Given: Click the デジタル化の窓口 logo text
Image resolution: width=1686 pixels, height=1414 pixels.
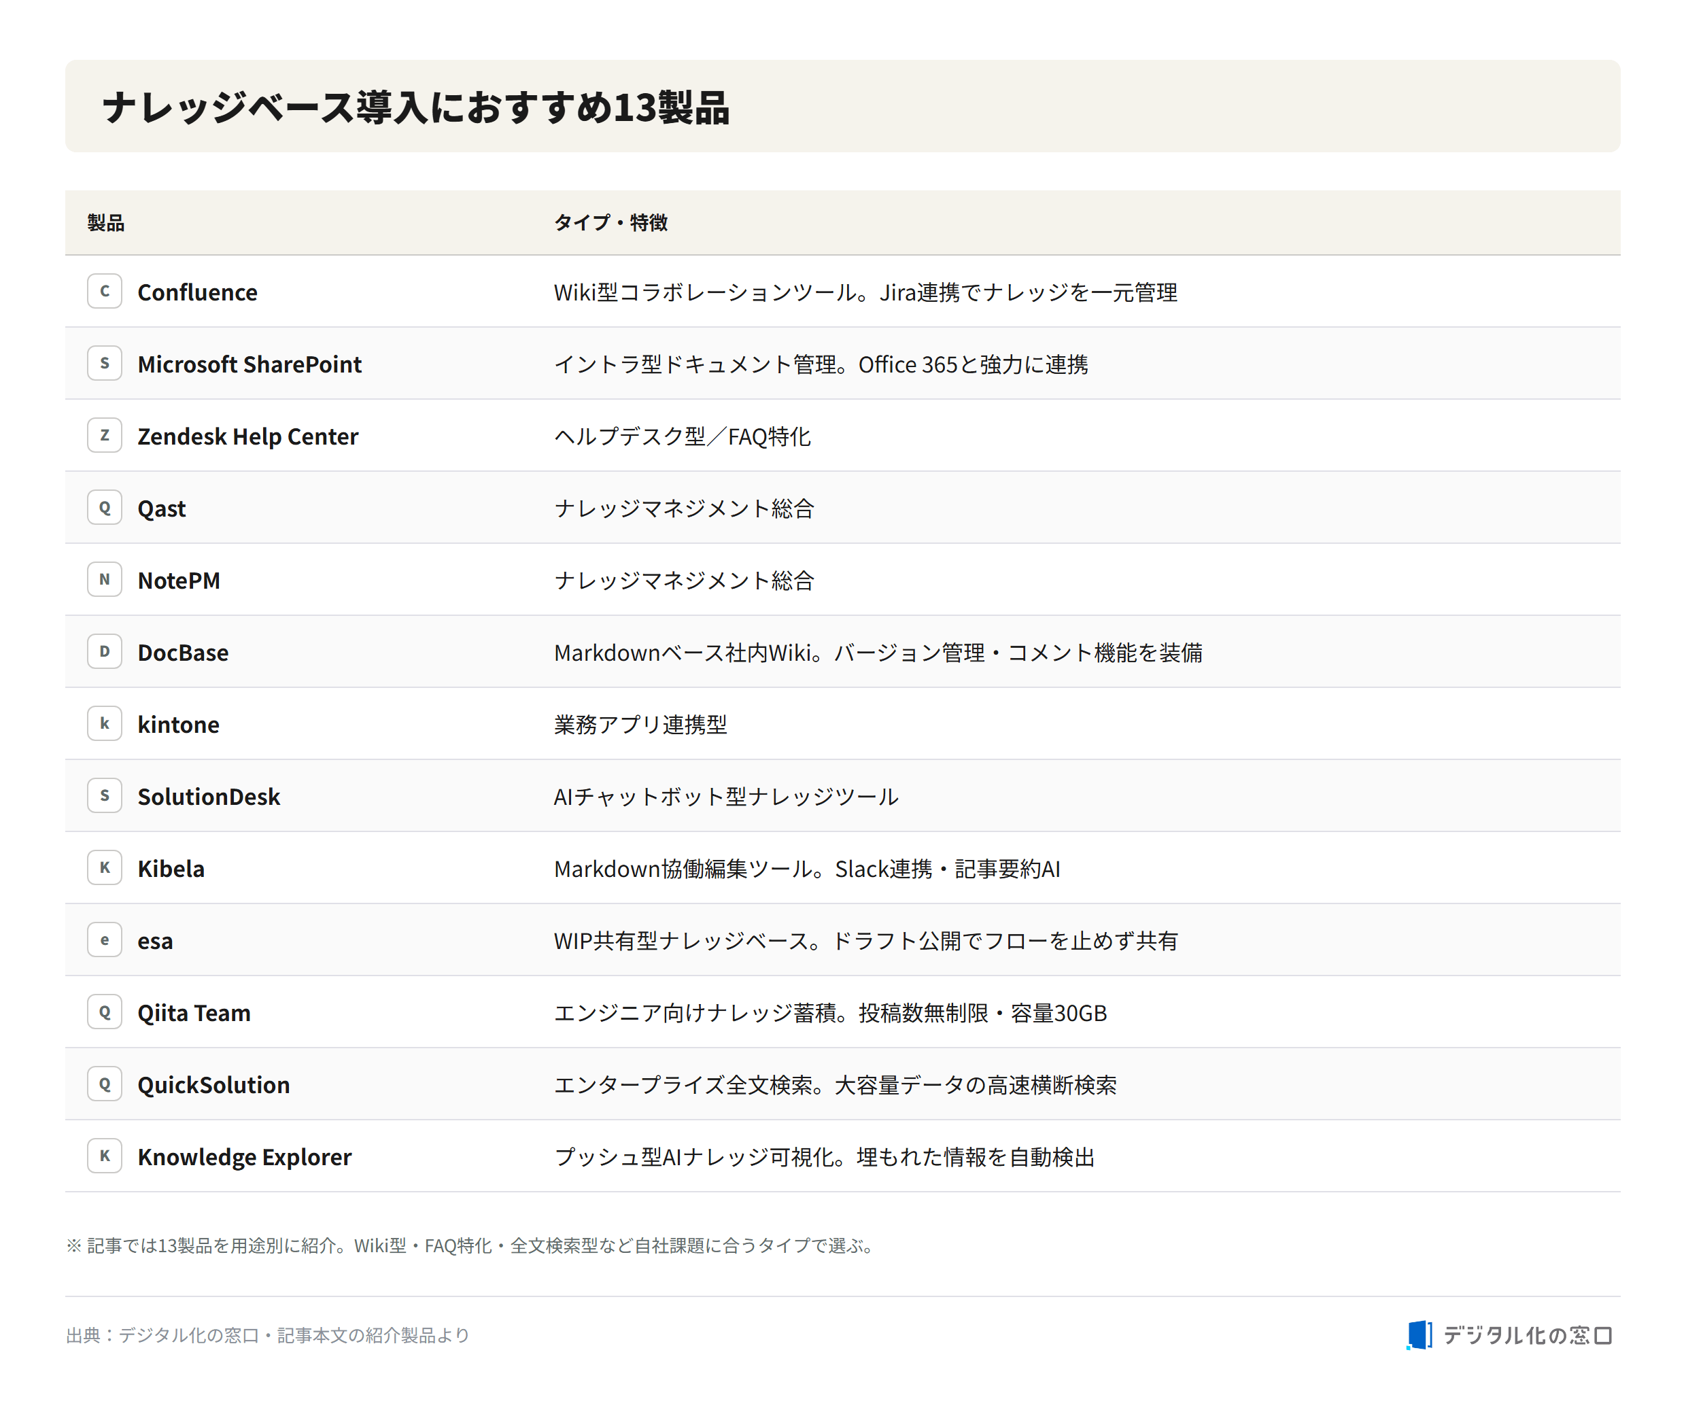Looking at the screenshot, I should (x=1528, y=1335).
